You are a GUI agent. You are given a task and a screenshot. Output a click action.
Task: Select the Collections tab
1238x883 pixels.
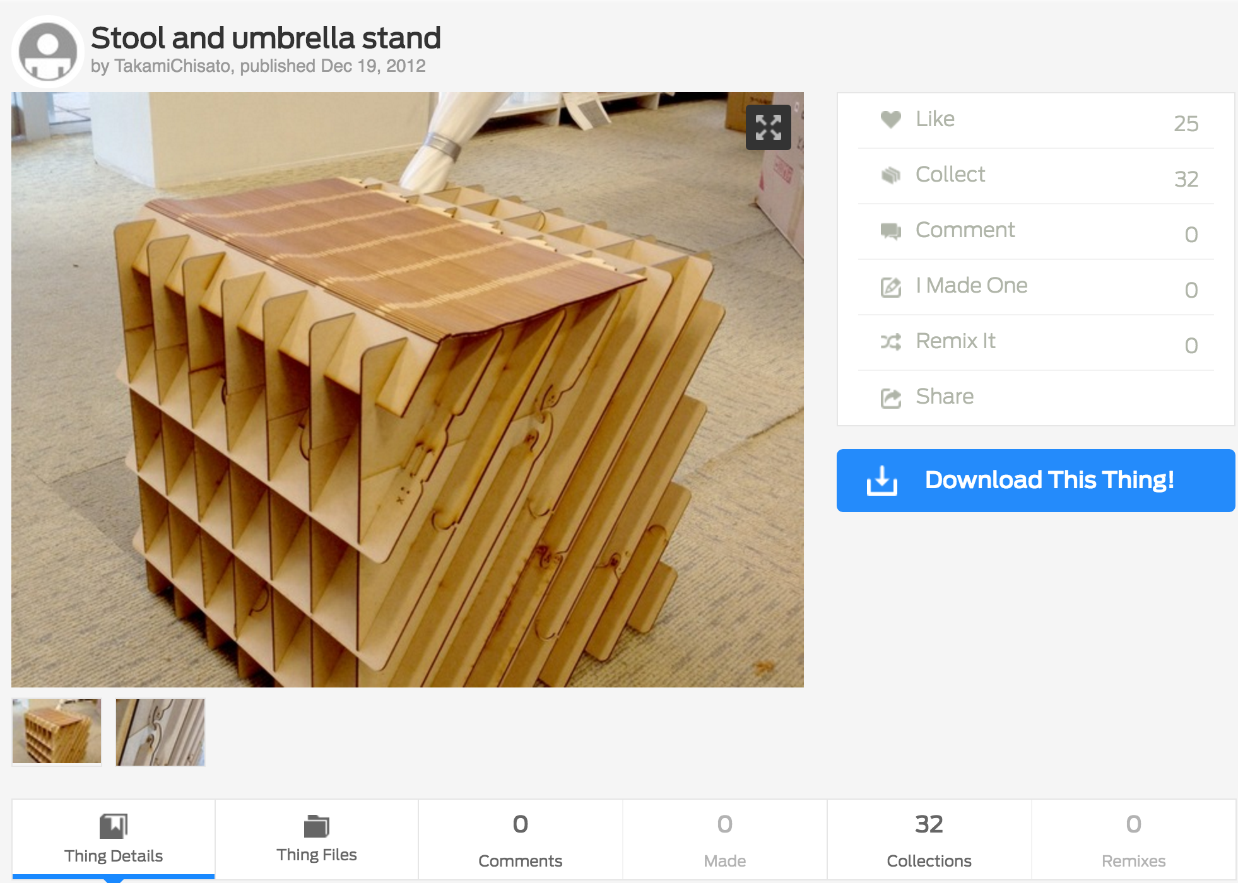click(929, 839)
